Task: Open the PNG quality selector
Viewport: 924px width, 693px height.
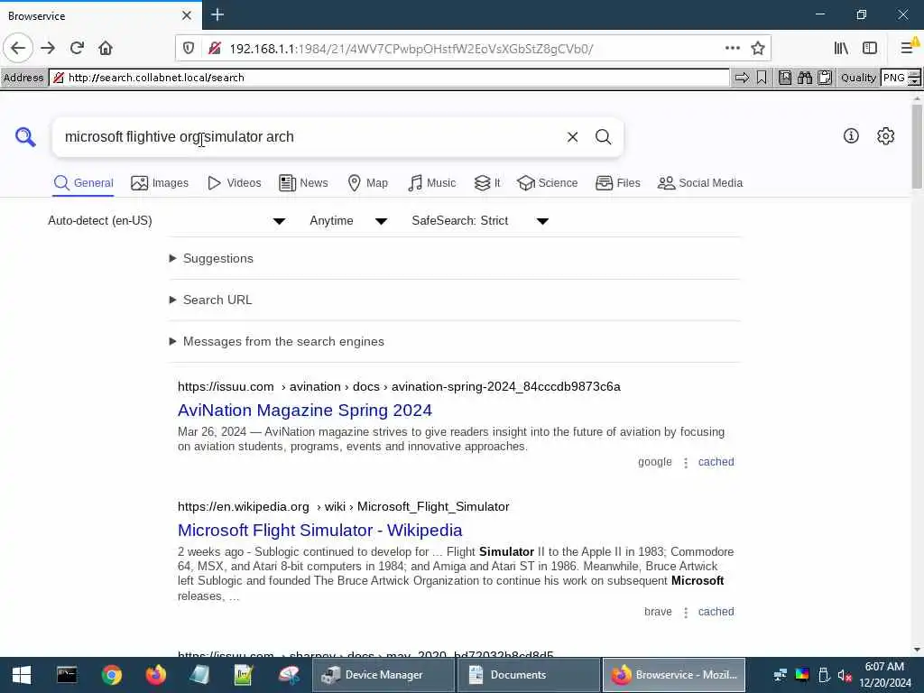Action: tap(901, 78)
